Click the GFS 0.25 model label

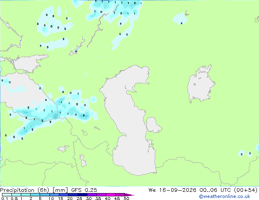[84, 190]
